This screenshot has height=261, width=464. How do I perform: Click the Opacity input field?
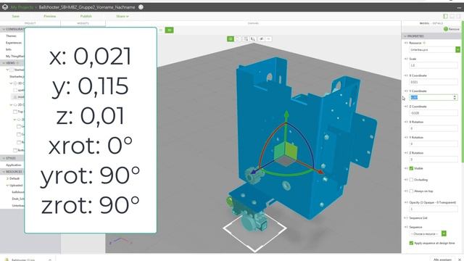434,209
